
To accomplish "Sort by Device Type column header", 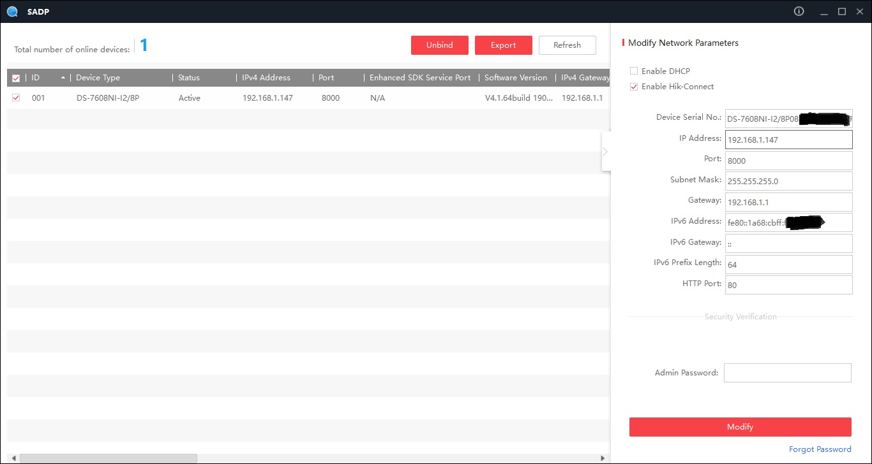I will 98,78.
